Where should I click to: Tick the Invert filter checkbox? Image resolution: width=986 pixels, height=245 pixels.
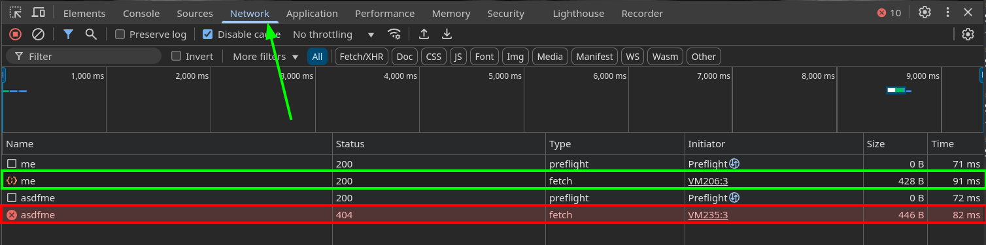[176, 56]
